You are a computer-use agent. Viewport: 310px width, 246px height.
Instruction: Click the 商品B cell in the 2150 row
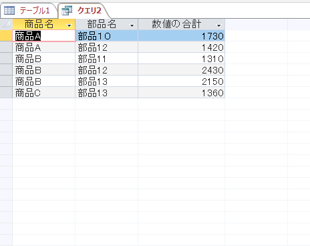tap(44, 82)
